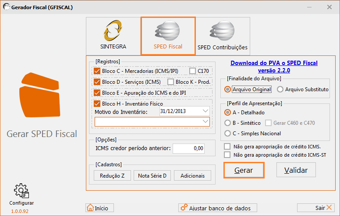This screenshot has height=216, width=340.
Task: Switch to SPED Contribuições tab
Action: pos(223,36)
